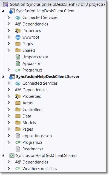109x175 pixels.
Task: Click Properties wrench icon under Server project
Action: point(18,96)
